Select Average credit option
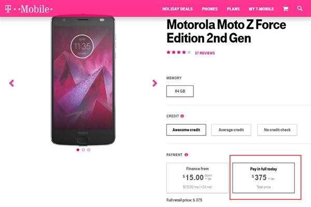This screenshot has width=311, height=207. pos(232,129)
